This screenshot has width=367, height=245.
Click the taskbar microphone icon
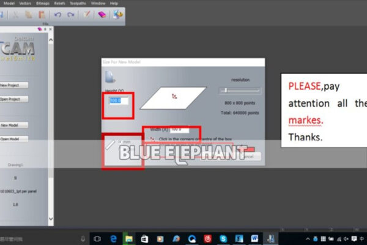pyautogui.click(x=83, y=239)
